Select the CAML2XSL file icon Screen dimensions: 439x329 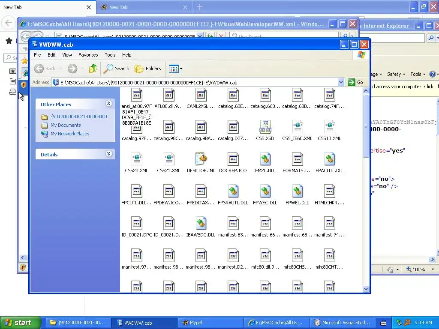coord(201,95)
